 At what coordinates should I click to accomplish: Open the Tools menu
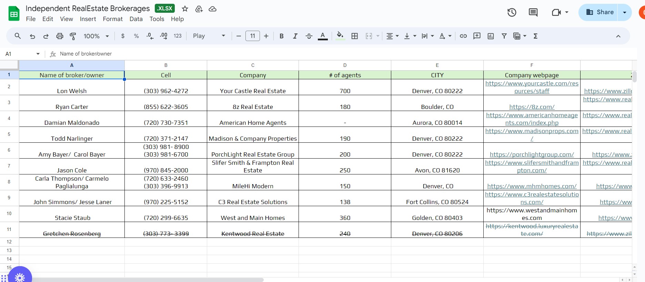pos(157,19)
